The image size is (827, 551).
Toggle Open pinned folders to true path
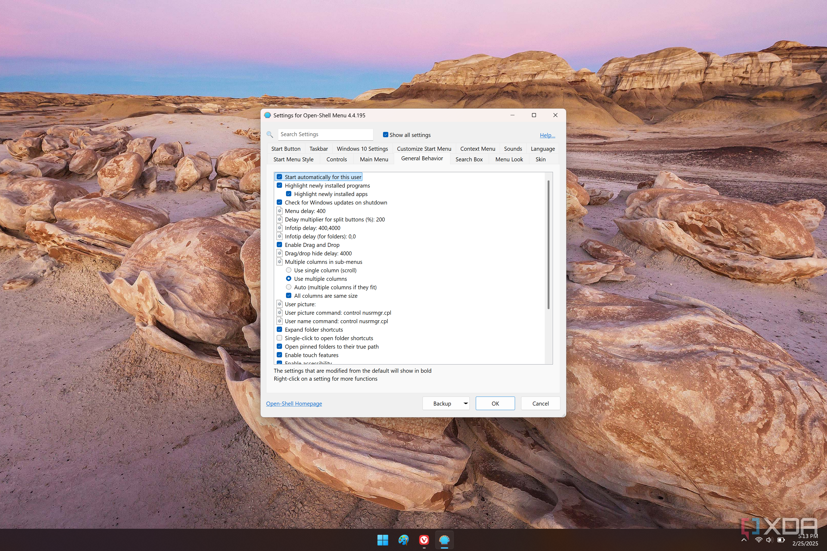pyautogui.click(x=279, y=346)
